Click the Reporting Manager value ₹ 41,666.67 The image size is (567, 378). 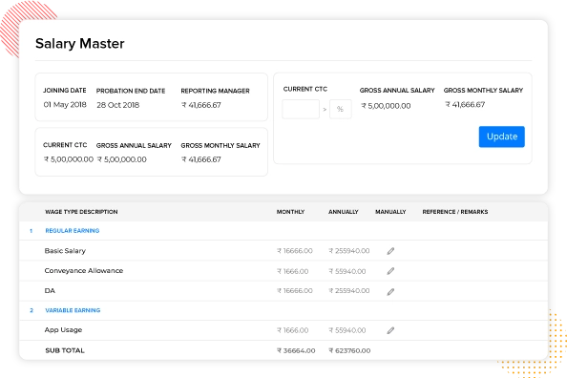(x=201, y=105)
